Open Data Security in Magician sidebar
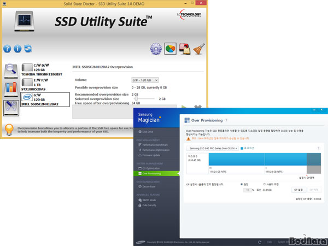 pos(147,205)
